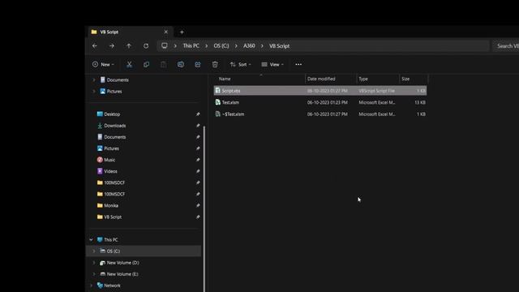Click Script.vbs date modified cell
Image resolution: width=519 pixels, height=292 pixels.
click(x=328, y=91)
